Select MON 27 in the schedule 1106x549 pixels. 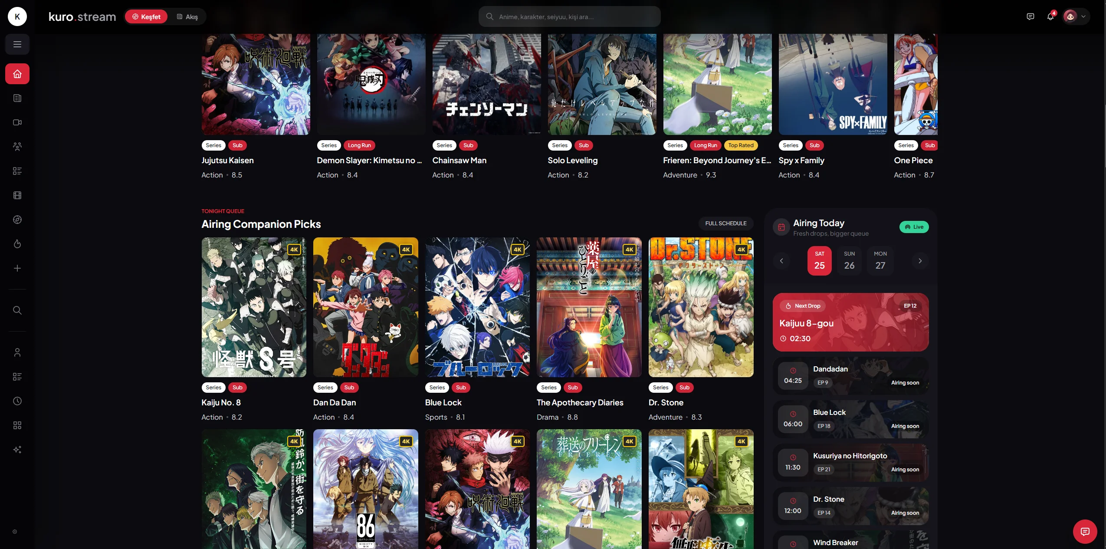880,260
